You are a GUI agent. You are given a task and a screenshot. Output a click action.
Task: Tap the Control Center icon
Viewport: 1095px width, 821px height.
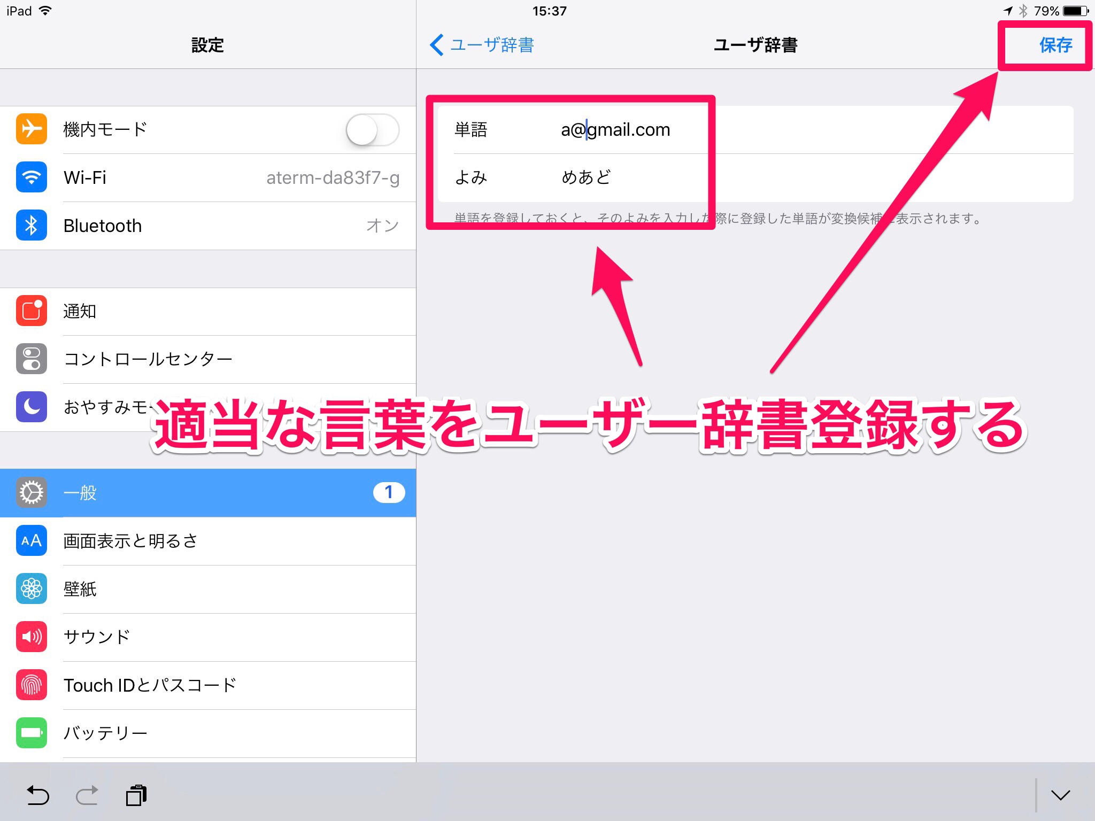coord(32,359)
